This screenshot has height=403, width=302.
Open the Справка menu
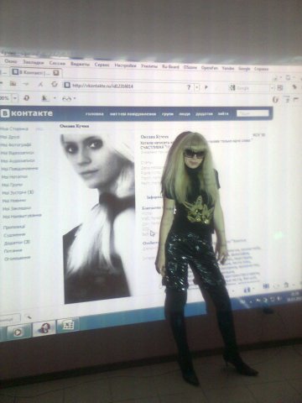[262, 69]
